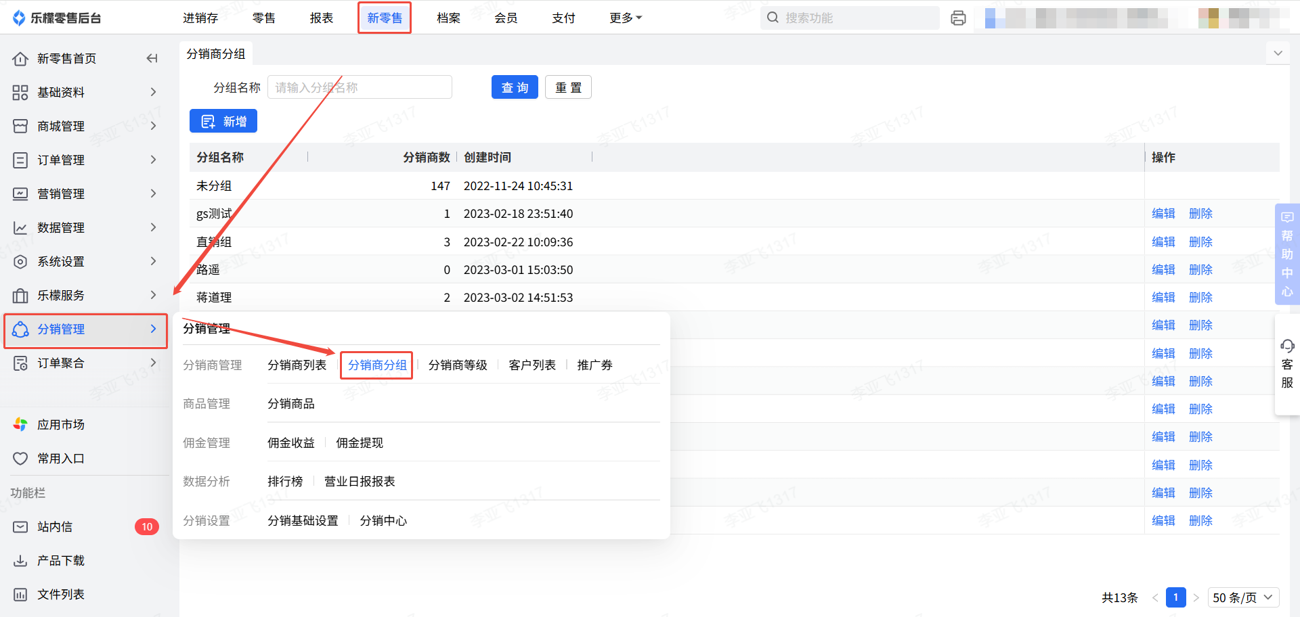
Task: Expand the 系统设置 submenu chevron
Action: tap(153, 261)
